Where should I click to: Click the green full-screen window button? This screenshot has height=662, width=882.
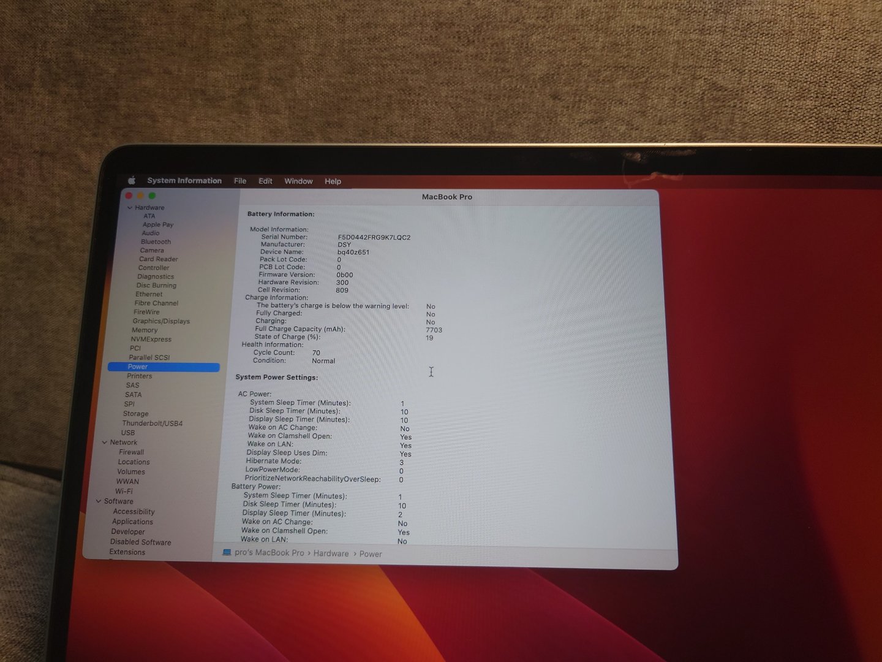pos(152,196)
